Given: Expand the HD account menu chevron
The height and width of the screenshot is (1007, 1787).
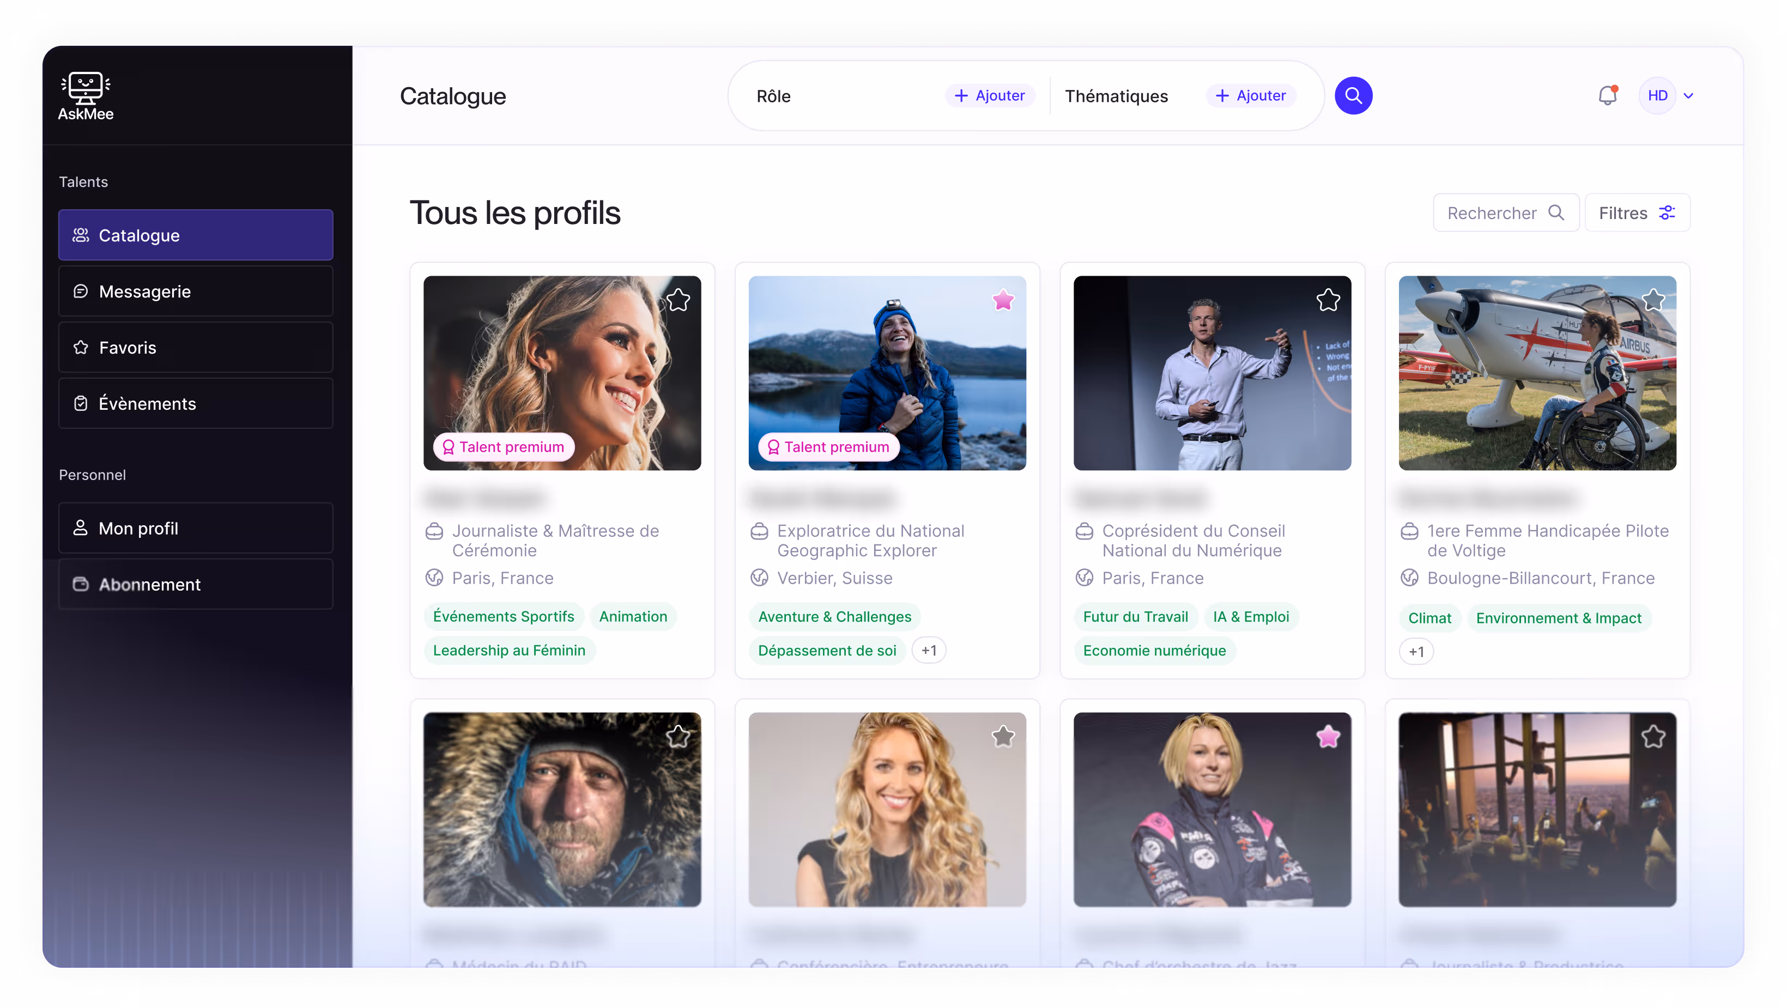Looking at the screenshot, I should pos(1688,96).
